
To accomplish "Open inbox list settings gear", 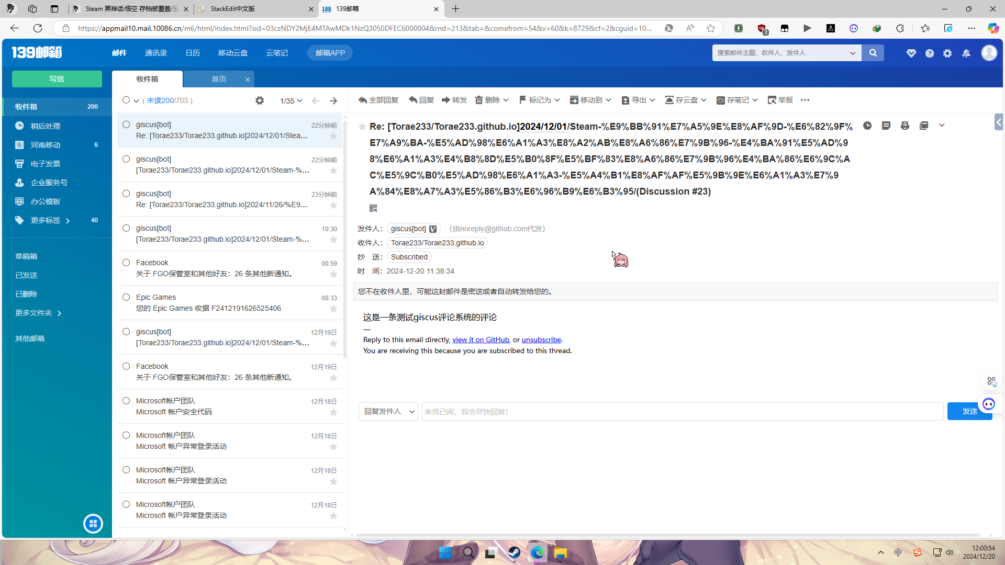I will click(260, 100).
